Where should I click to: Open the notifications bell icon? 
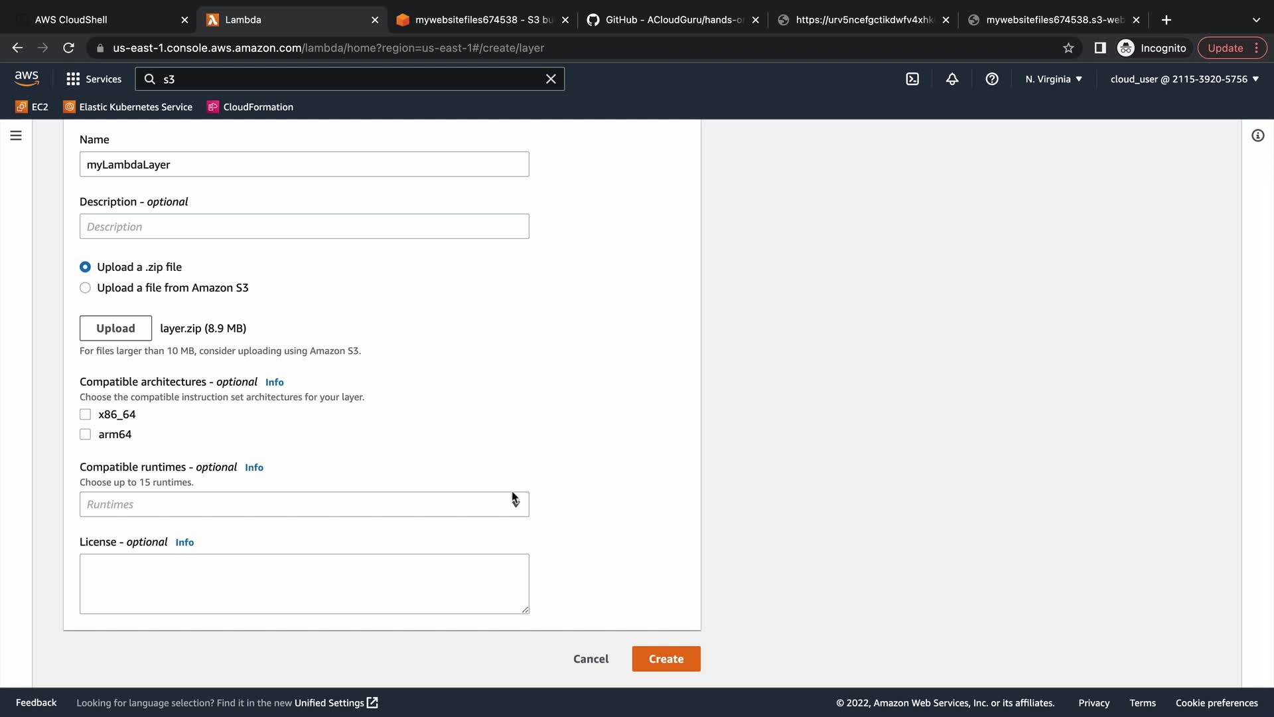tap(952, 79)
